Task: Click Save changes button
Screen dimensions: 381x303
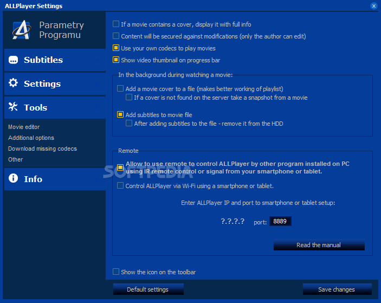Action: click(337, 289)
